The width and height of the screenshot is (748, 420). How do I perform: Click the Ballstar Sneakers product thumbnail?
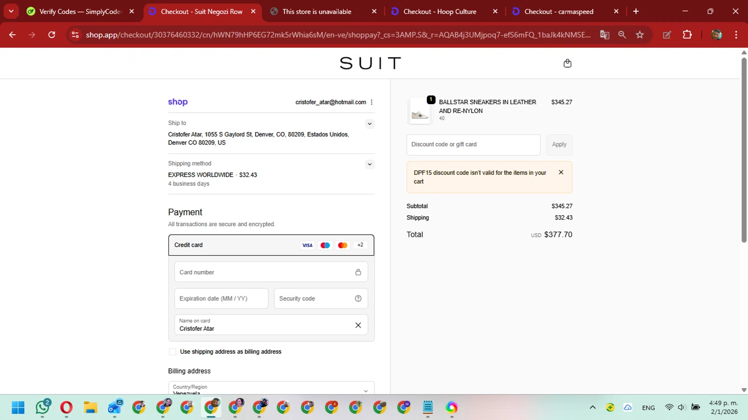(x=420, y=111)
